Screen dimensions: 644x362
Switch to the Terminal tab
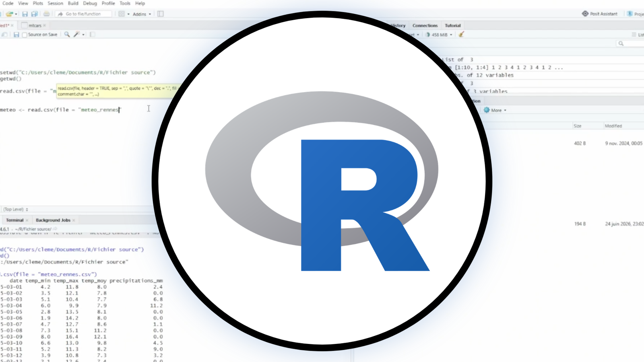point(14,220)
